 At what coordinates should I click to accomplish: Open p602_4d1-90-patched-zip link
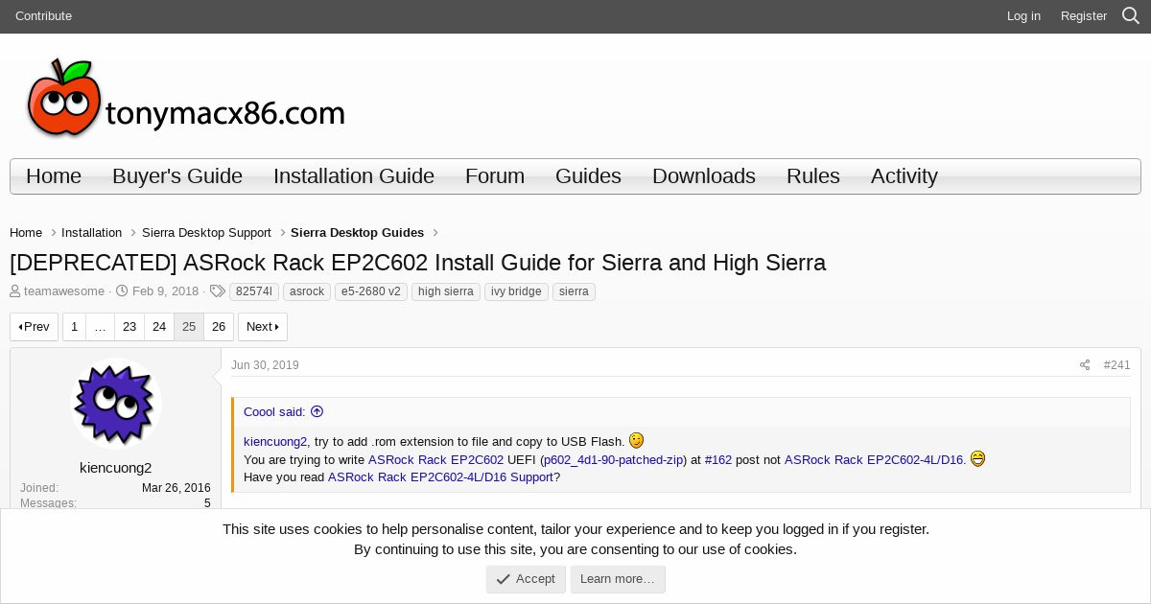[613, 460]
